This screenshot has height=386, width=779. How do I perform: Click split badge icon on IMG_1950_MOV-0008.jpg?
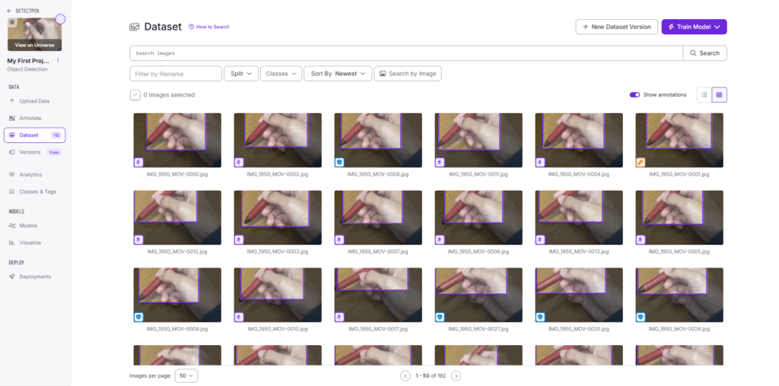(339, 162)
